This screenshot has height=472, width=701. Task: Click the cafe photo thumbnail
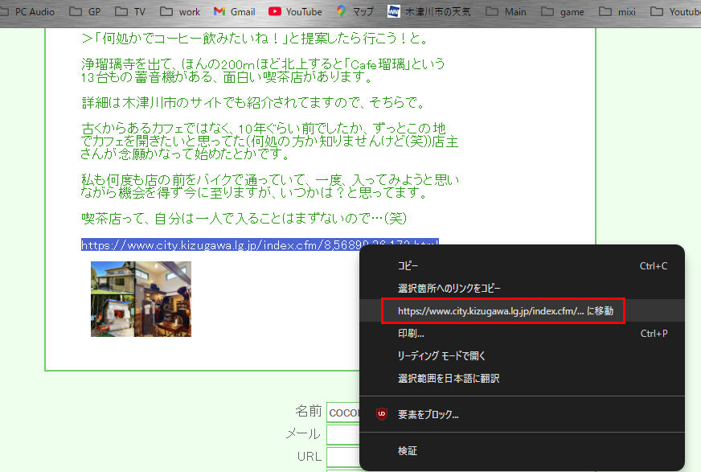tap(141, 298)
